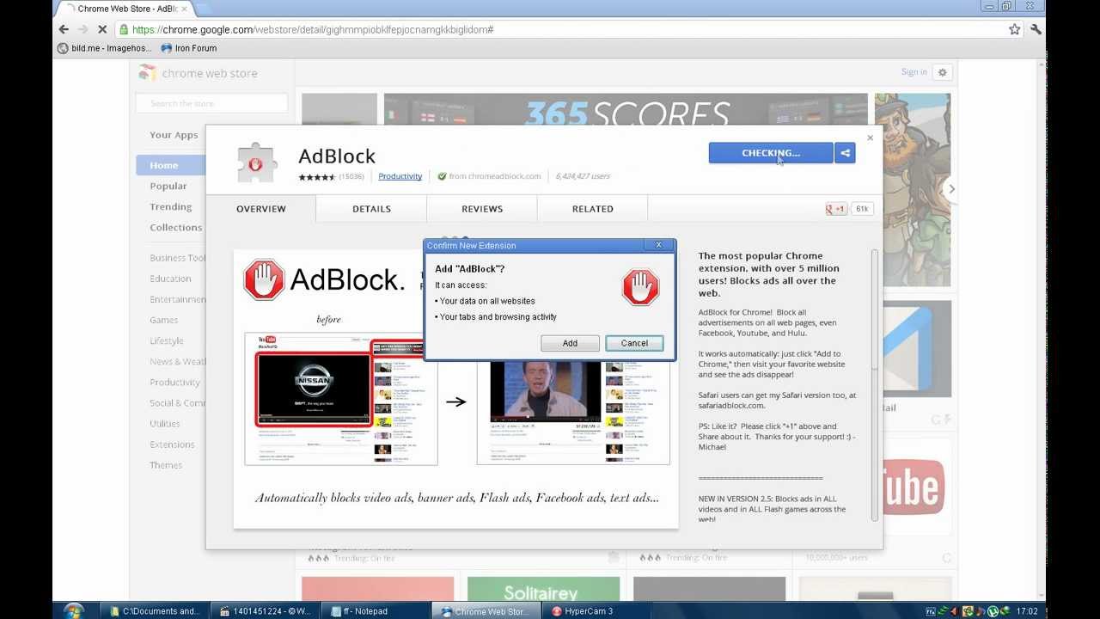Bookmark this page with the star icon
The width and height of the screenshot is (1100, 619).
coord(1014,29)
